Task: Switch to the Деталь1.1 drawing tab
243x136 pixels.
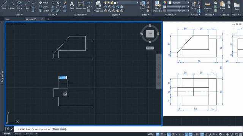Action: click(31, 19)
